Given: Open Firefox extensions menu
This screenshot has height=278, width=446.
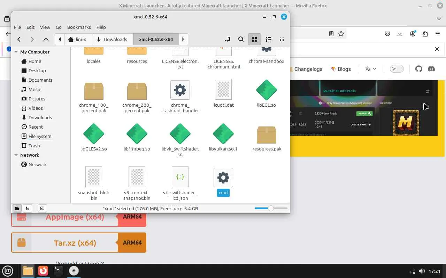Looking at the screenshot, I should click(425, 34).
